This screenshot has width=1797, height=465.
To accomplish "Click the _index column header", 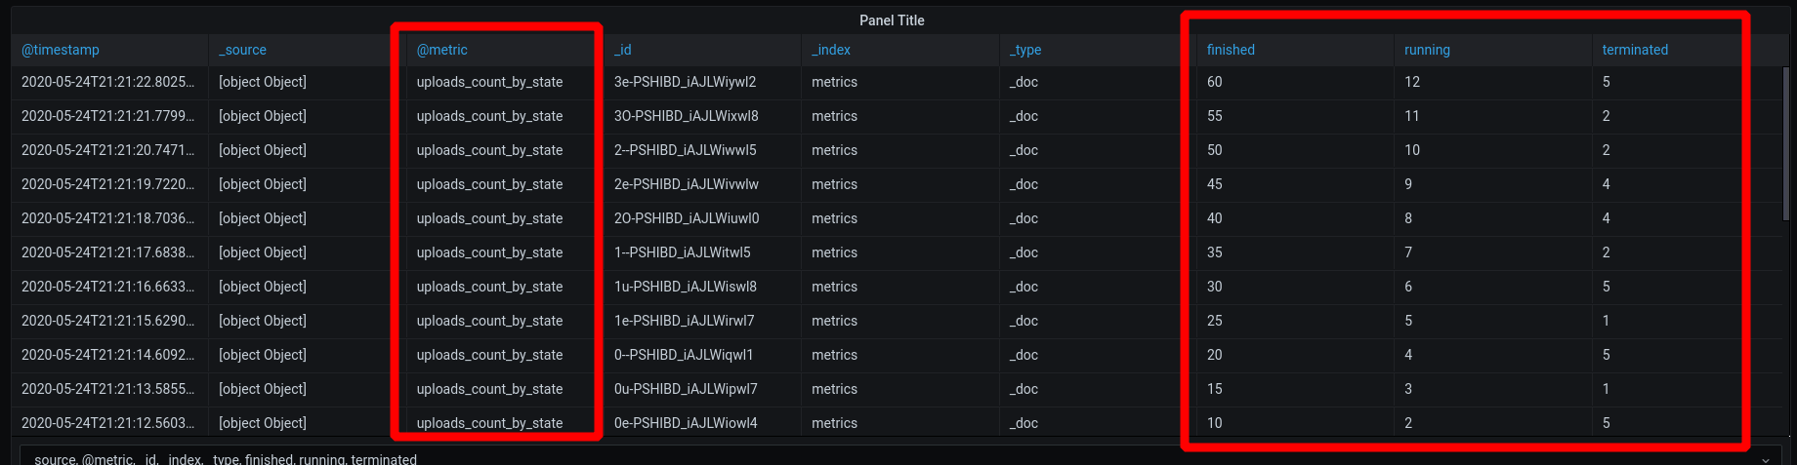I will point(831,50).
